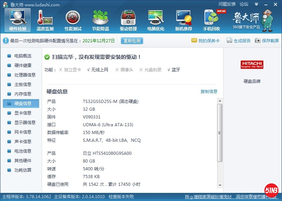This screenshot has height=201, width=282.
Task: Open 新机推荐 new PC recommendations
Action: tap(184, 20)
